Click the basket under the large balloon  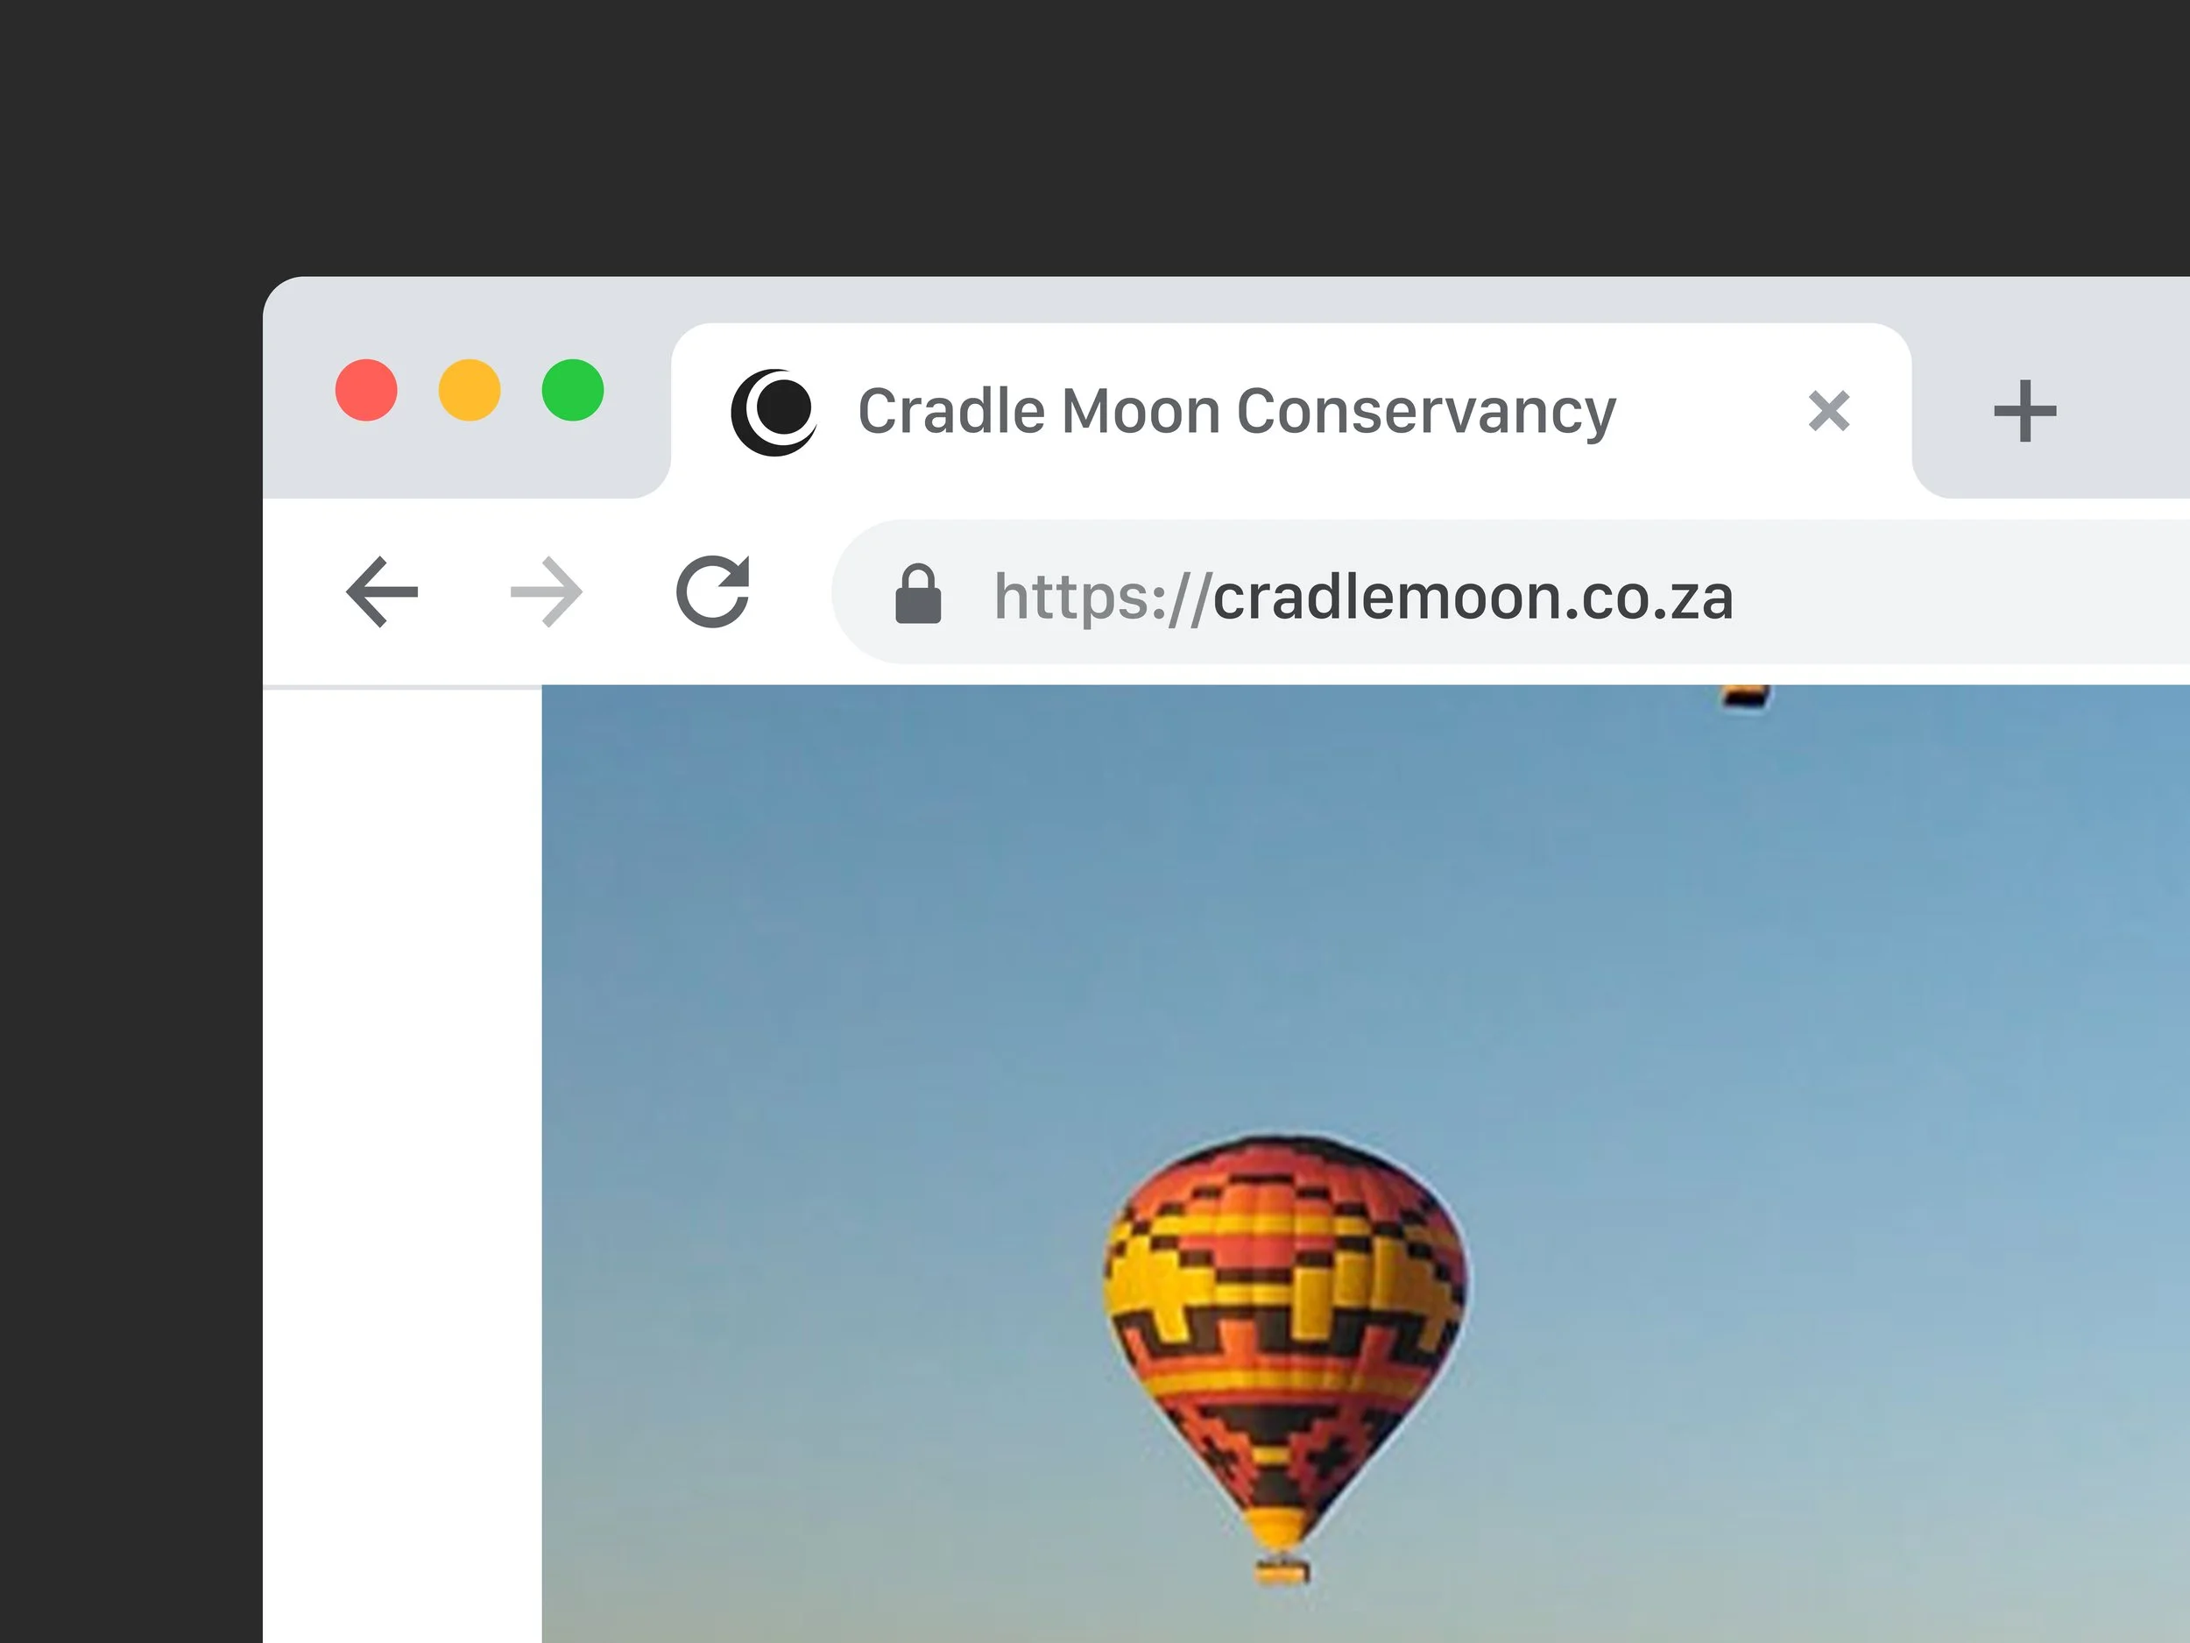click(1282, 1570)
